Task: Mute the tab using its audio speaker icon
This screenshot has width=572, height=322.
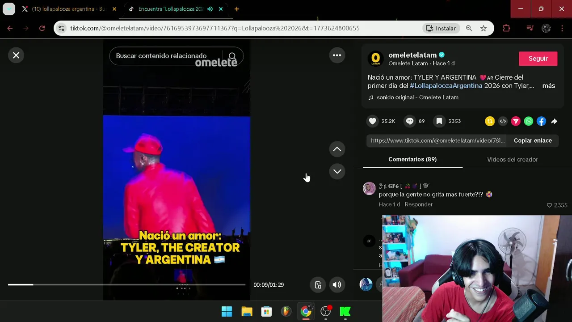Action: [x=210, y=9]
